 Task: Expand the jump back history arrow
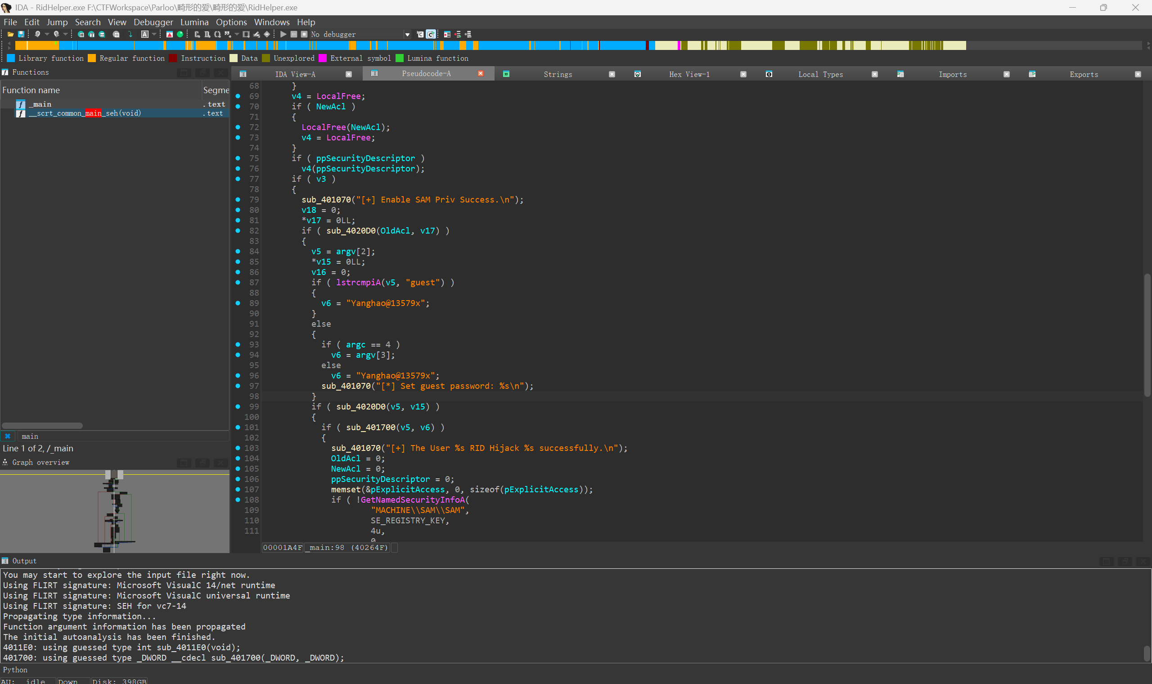click(x=47, y=34)
